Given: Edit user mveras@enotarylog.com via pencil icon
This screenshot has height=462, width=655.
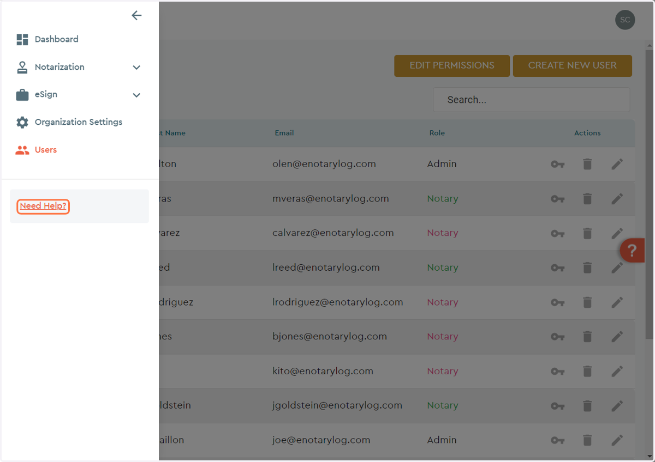Looking at the screenshot, I should pos(617,199).
